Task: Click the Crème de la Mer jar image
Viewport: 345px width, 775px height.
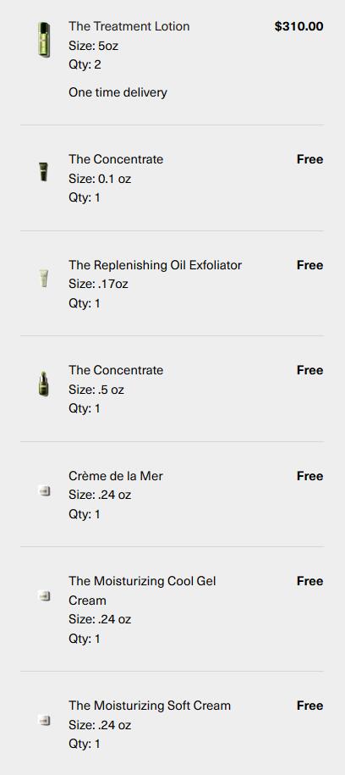Action: [44, 490]
